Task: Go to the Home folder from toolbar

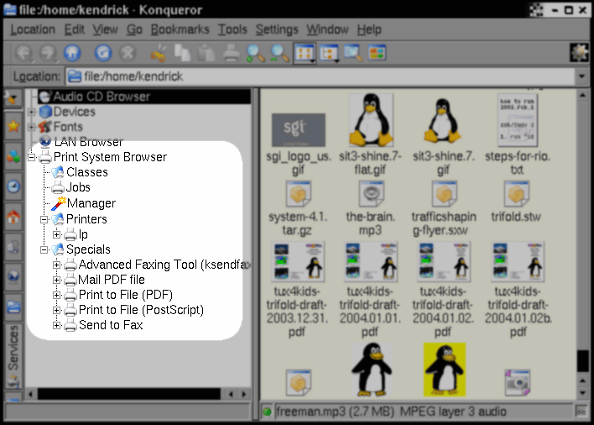Action: pyautogui.click(x=72, y=53)
